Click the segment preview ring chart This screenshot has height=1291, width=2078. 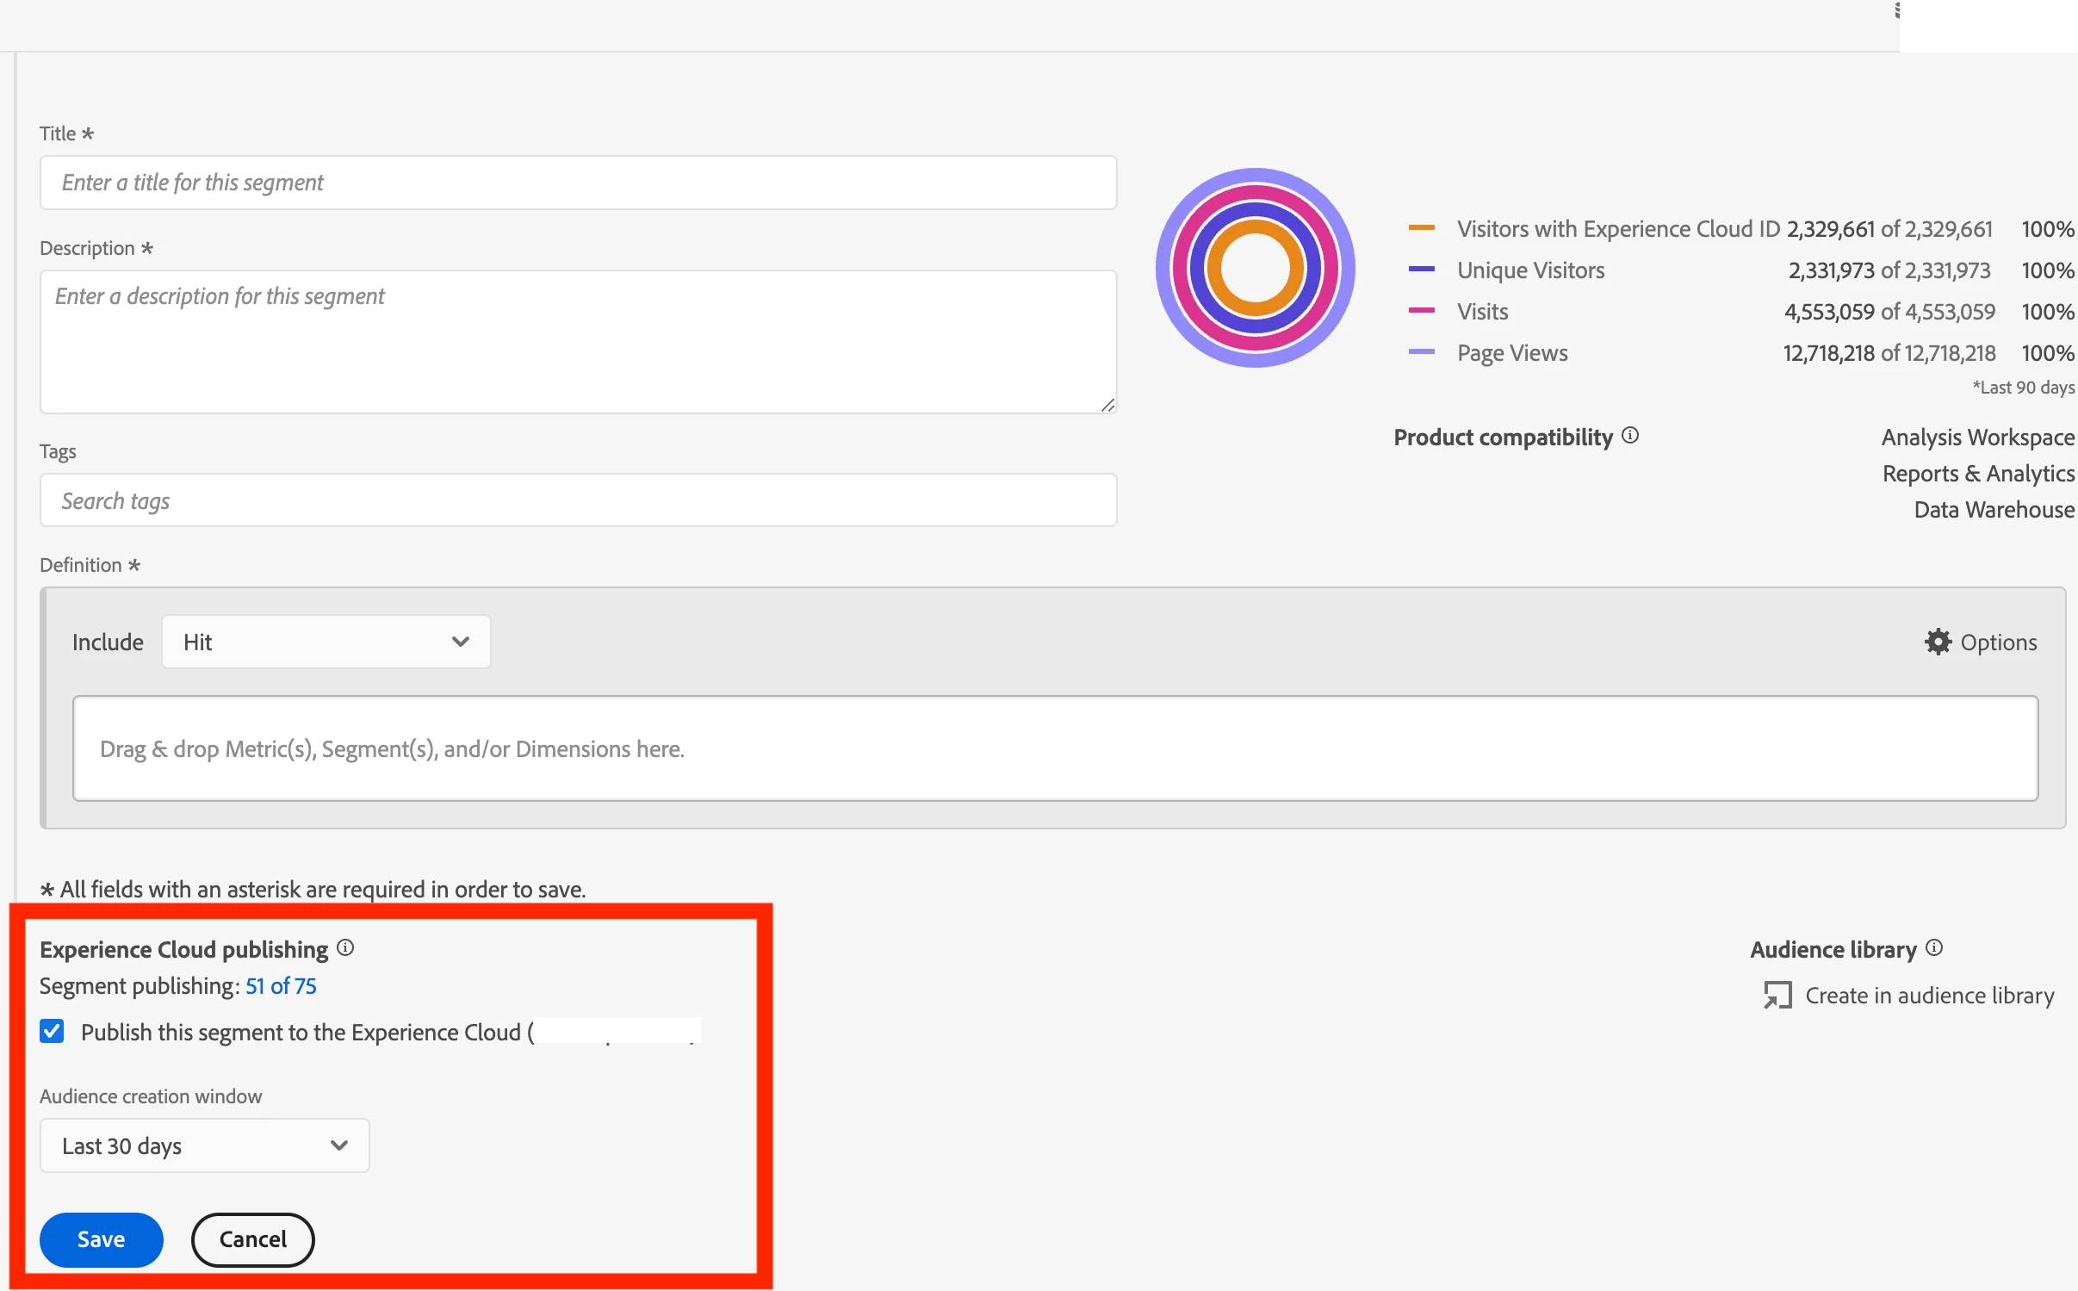pyautogui.click(x=1255, y=268)
